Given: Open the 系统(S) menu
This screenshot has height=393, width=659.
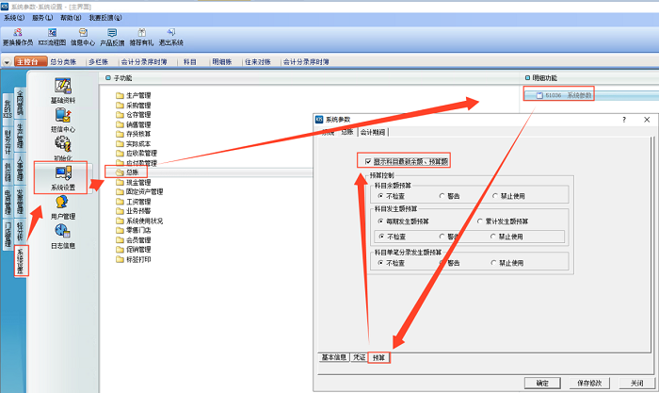Looking at the screenshot, I should [x=14, y=18].
